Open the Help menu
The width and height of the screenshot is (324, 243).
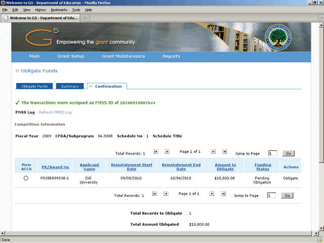[89, 10]
